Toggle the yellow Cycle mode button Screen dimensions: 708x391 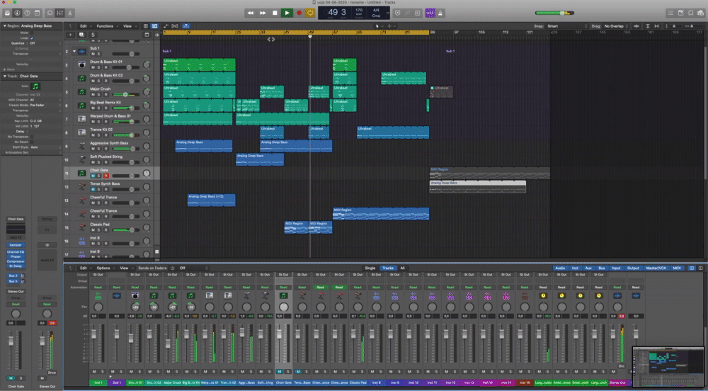[309, 13]
